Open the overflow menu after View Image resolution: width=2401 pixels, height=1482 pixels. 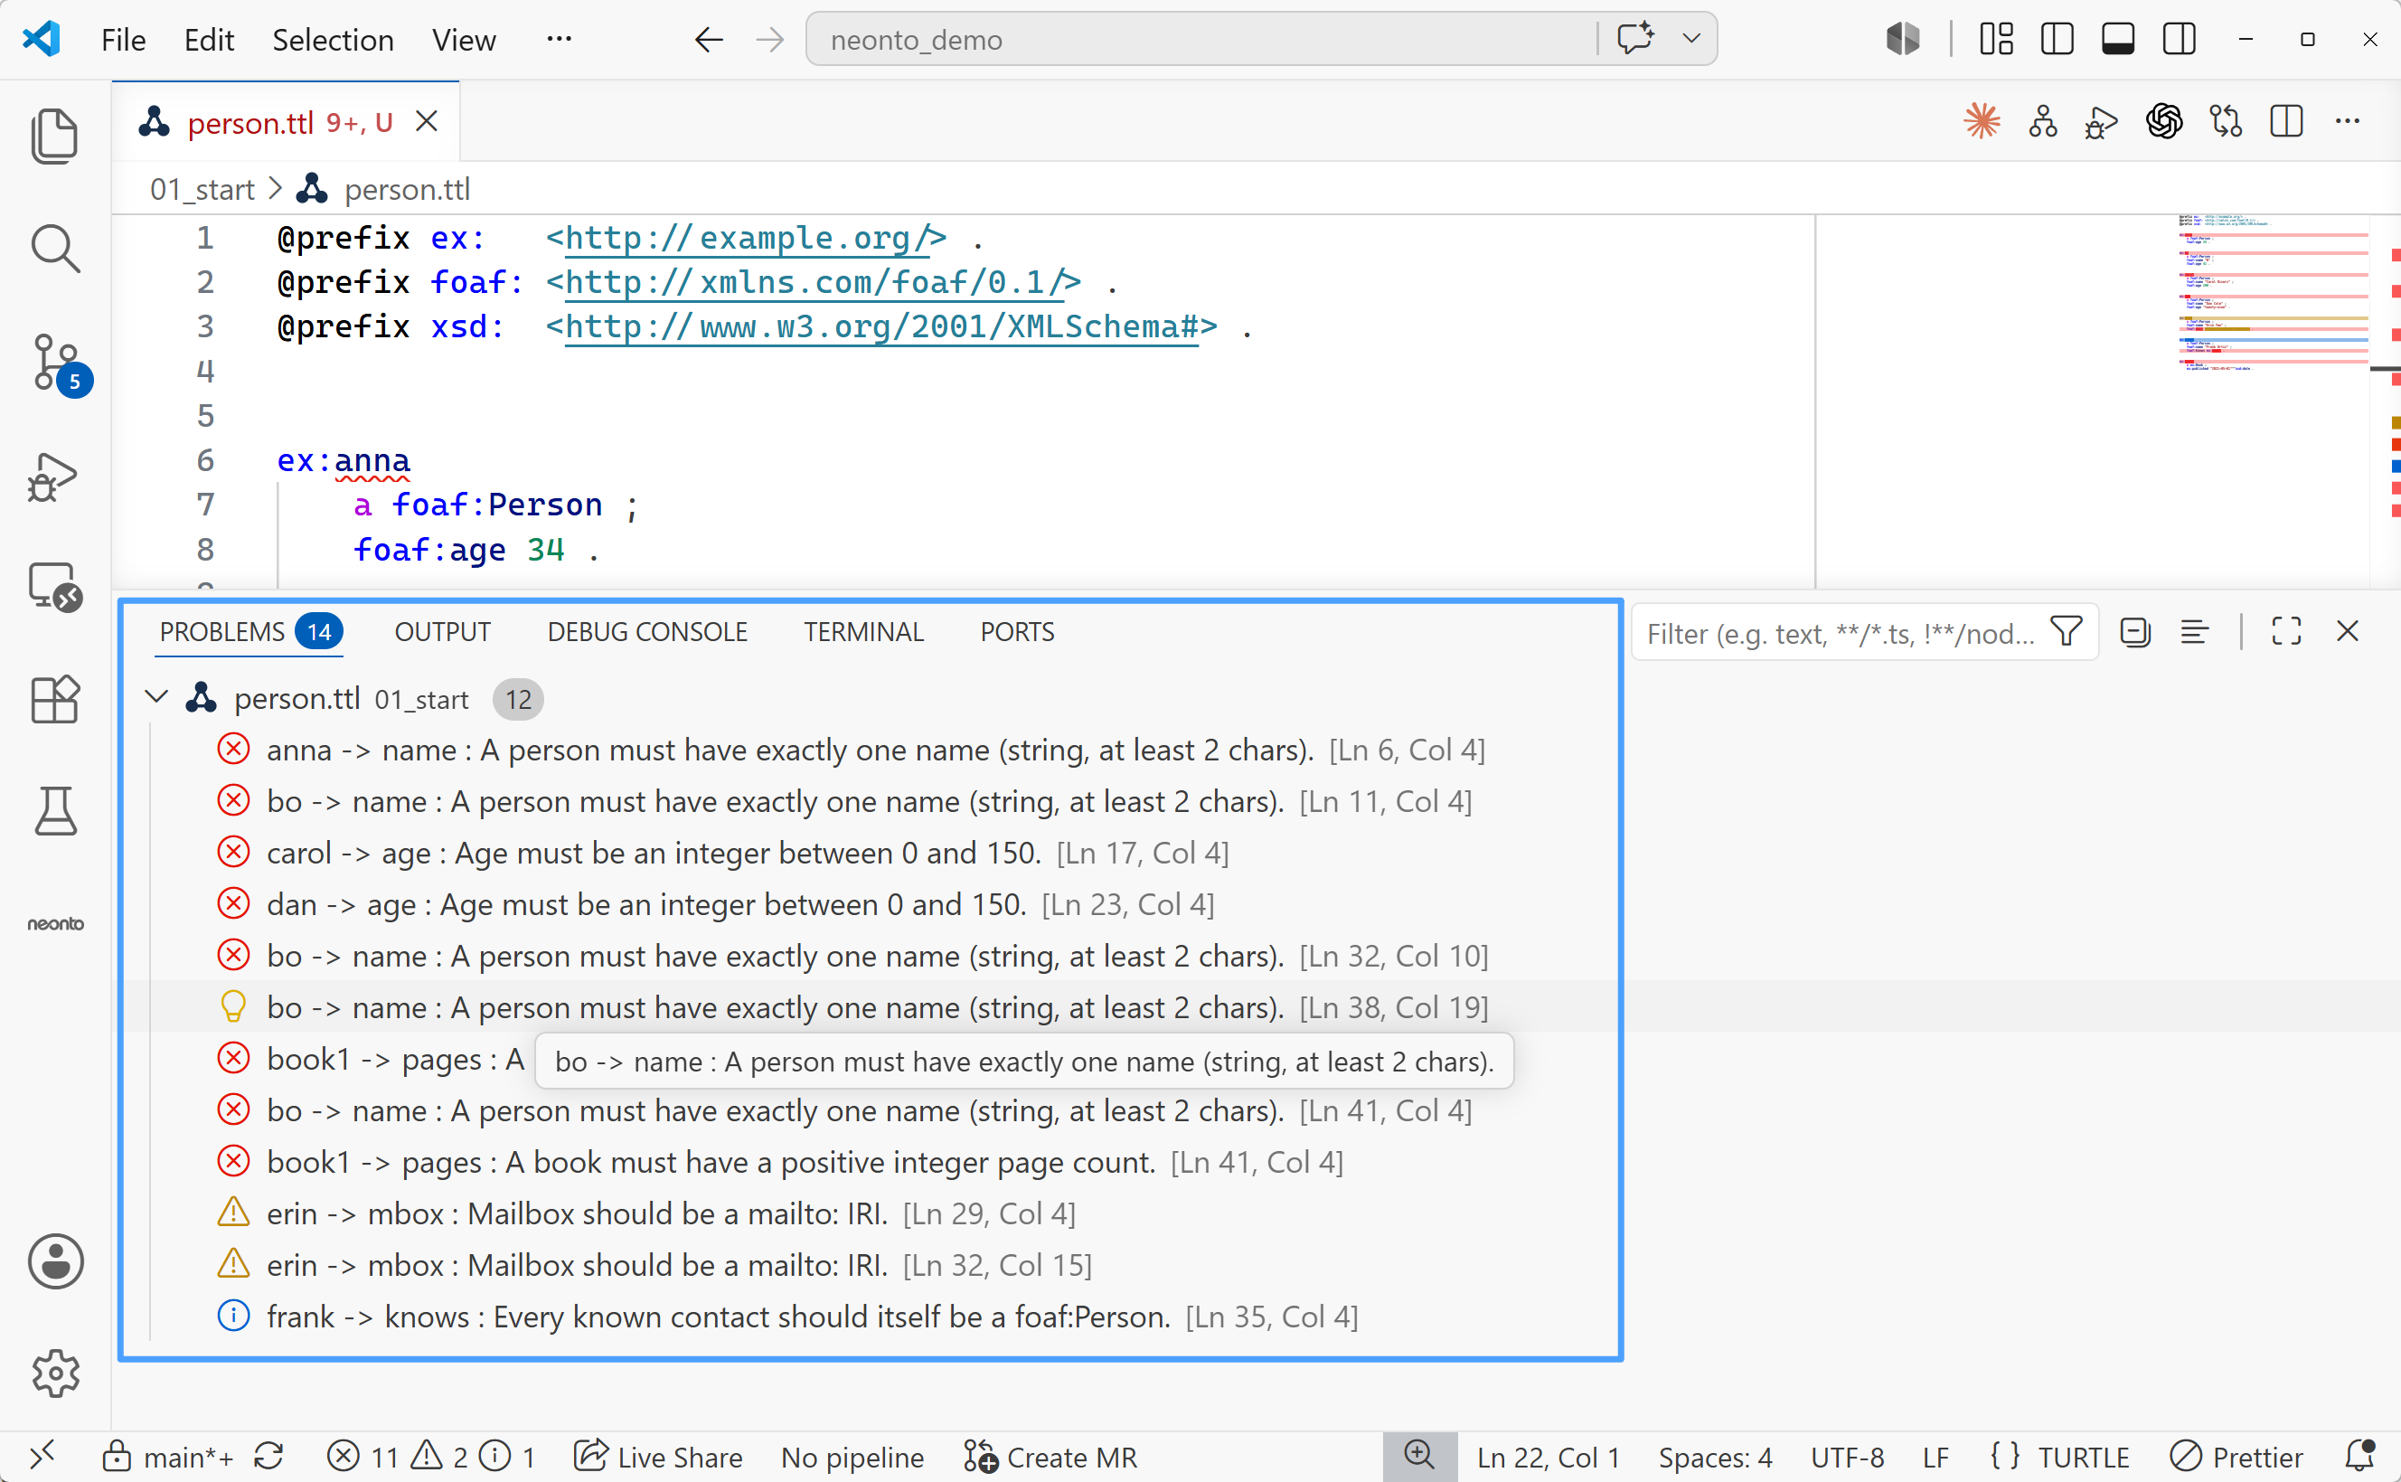pos(560,39)
